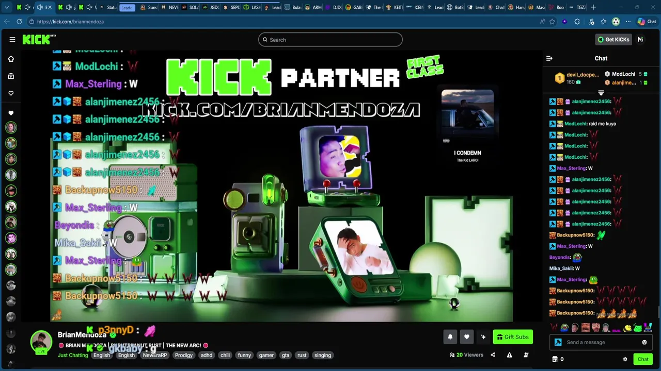The image size is (661, 371).
Task: Switch to the NEVE browser tab
Action: point(170,7)
